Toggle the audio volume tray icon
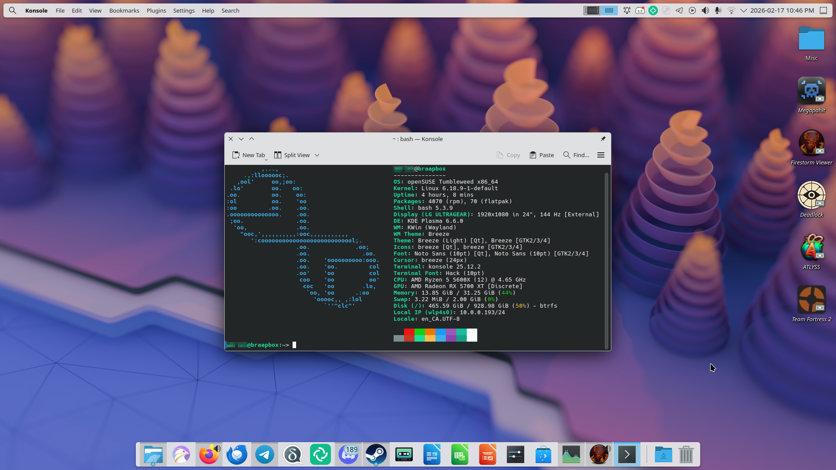The height and width of the screenshot is (470, 836). [x=705, y=10]
